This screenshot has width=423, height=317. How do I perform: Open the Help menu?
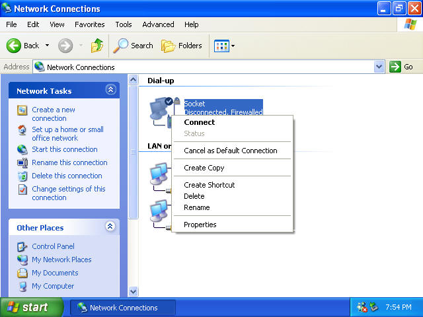click(192, 24)
